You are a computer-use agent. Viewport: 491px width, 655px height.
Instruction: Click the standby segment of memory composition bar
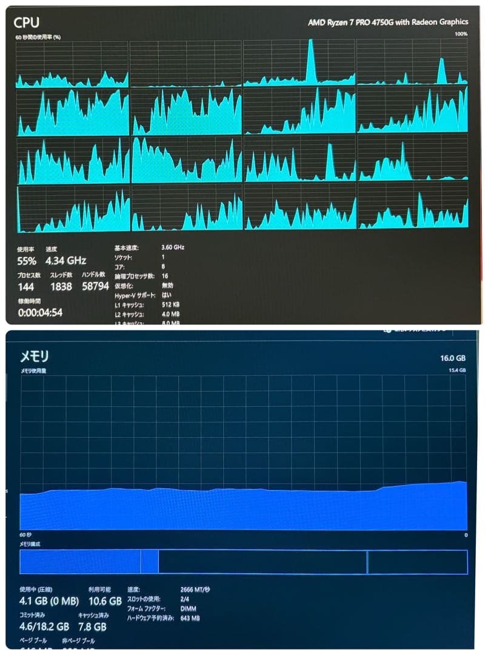(262, 562)
